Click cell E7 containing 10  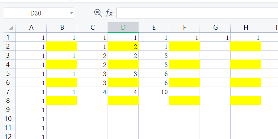(154, 92)
